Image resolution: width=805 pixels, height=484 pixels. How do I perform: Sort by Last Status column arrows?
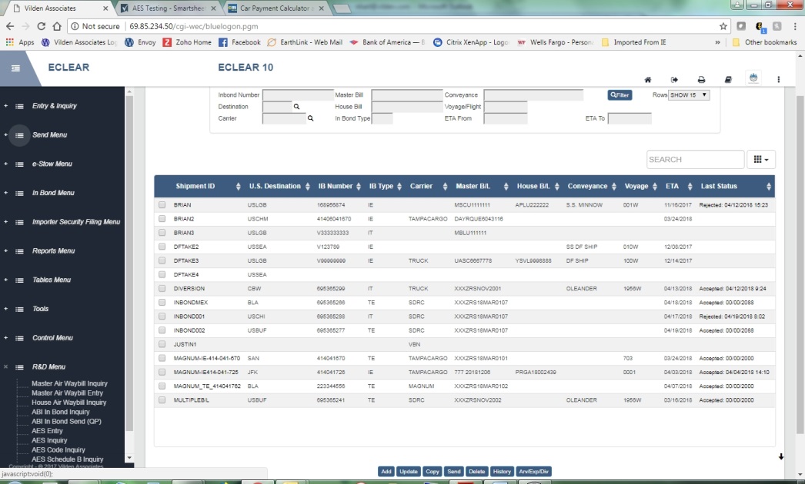pyautogui.click(x=769, y=187)
